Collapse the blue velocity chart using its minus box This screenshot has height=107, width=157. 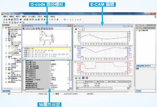[75, 47]
